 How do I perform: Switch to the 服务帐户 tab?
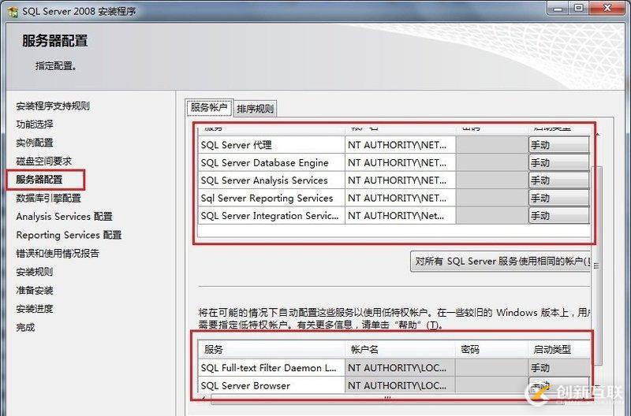coord(209,108)
